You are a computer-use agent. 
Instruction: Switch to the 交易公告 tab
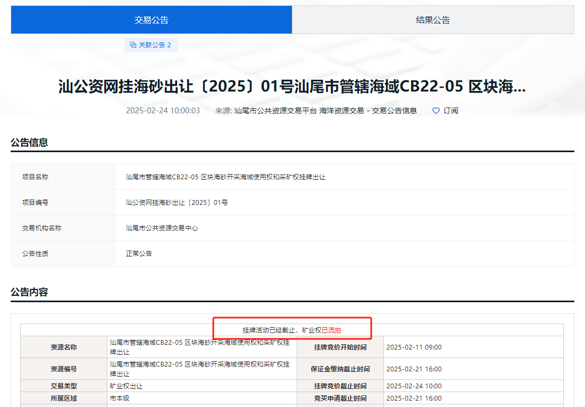(x=152, y=20)
